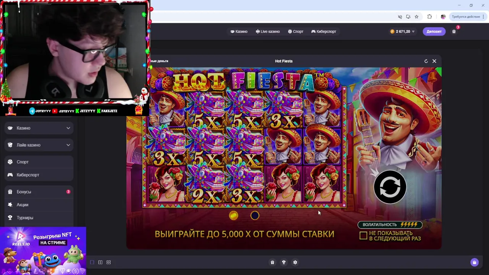Click the bottom bar gift icon

pos(272,262)
